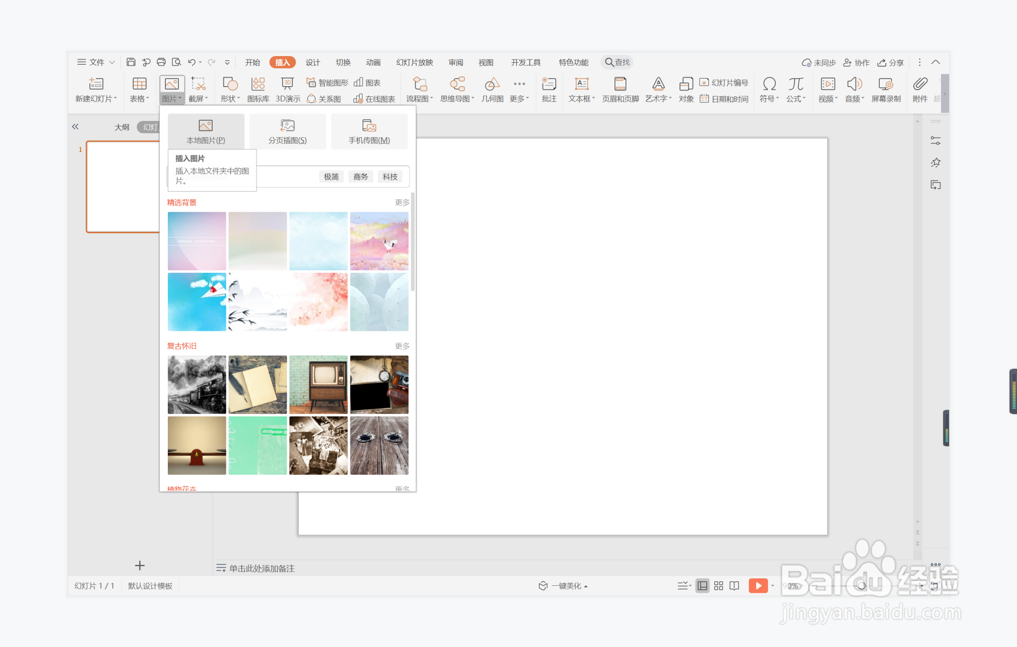Open the Animation (动画) ribbon tab
Viewport: 1017px width, 647px height.
tap(373, 62)
